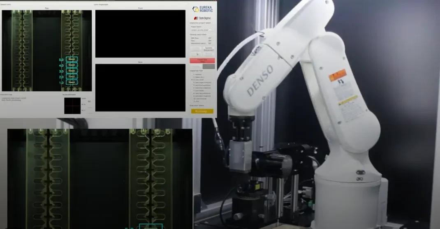Select detected lens box labeled 3,0

click(x=72, y=71)
